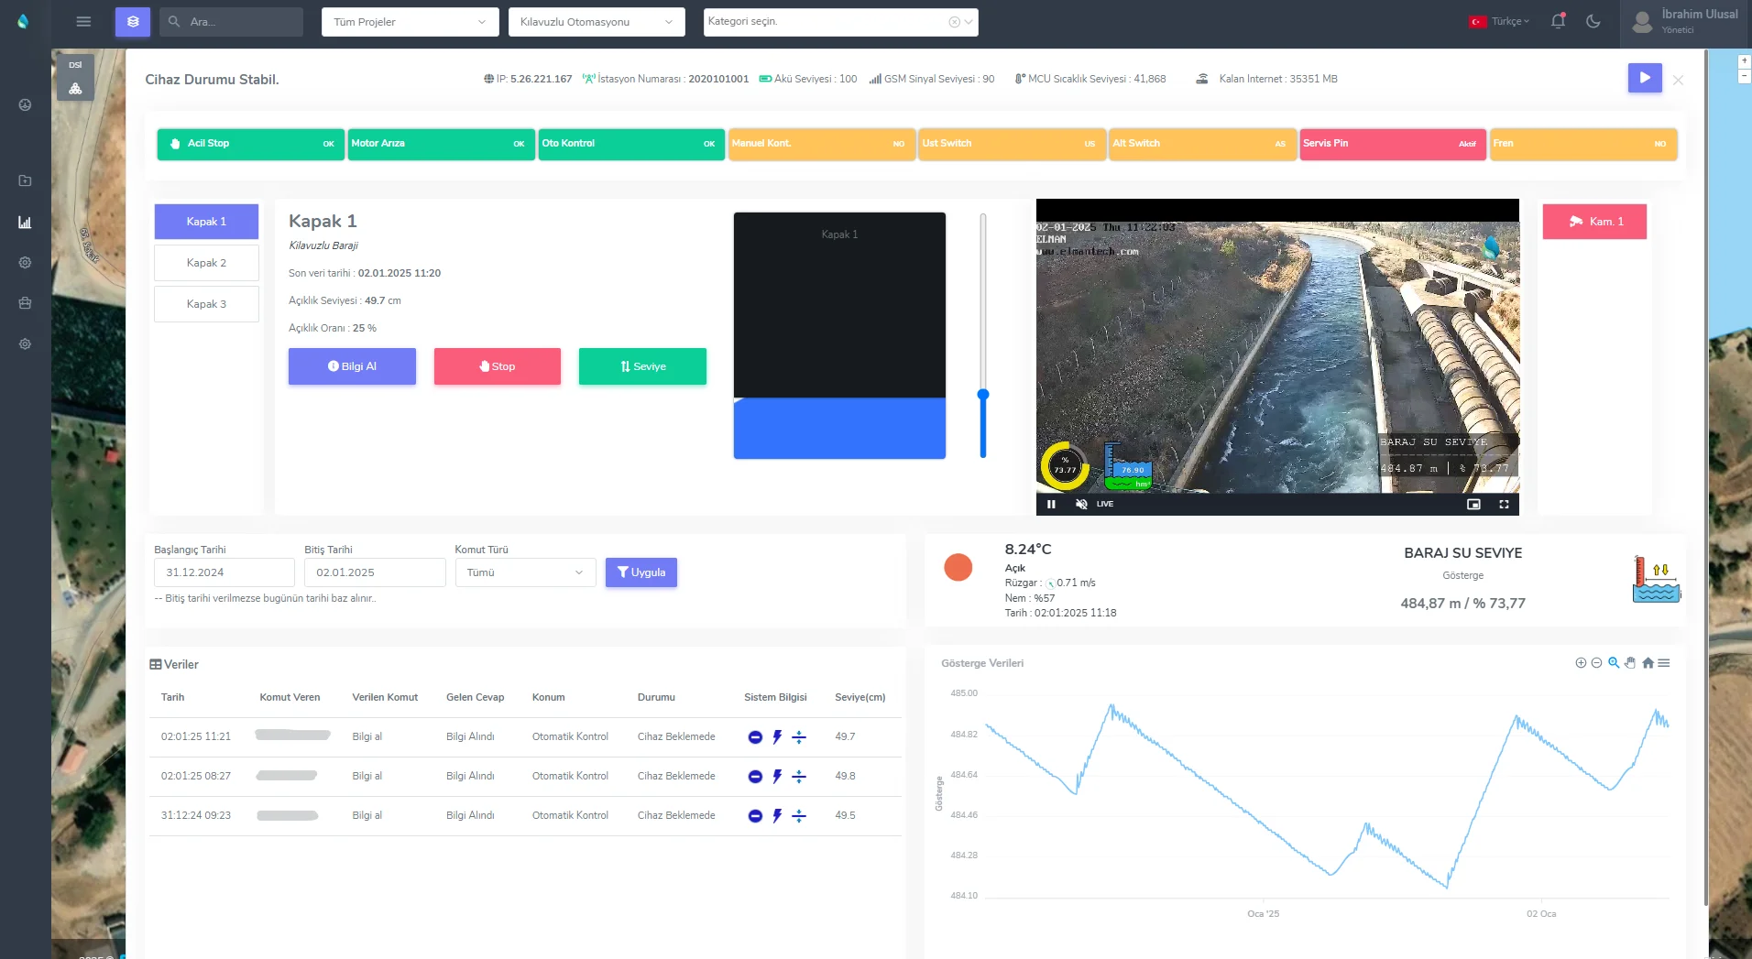
Task: Click the vertical gate level slider handle
Action: [x=983, y=395]
